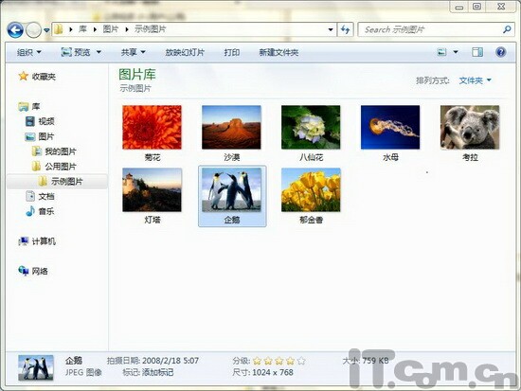Open the 排列方式 文件夹 dropdown
This screenshot has width=521, height=391.
(476, 80)
